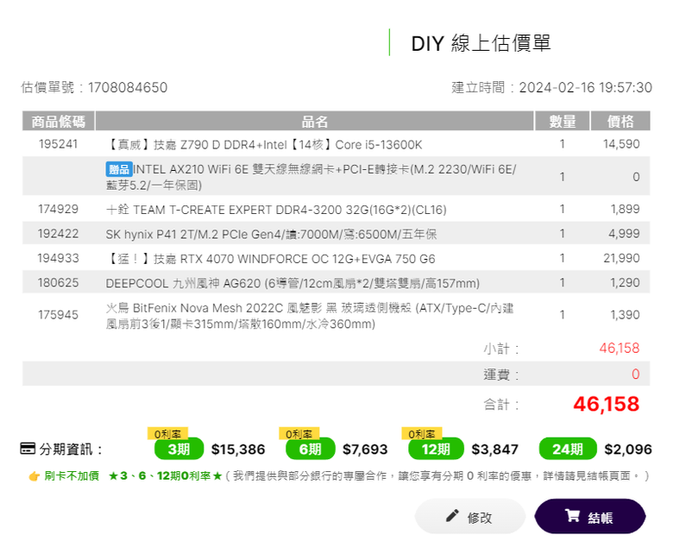
Task: Click the pencil icon on 修改
Action: (452, 515)
